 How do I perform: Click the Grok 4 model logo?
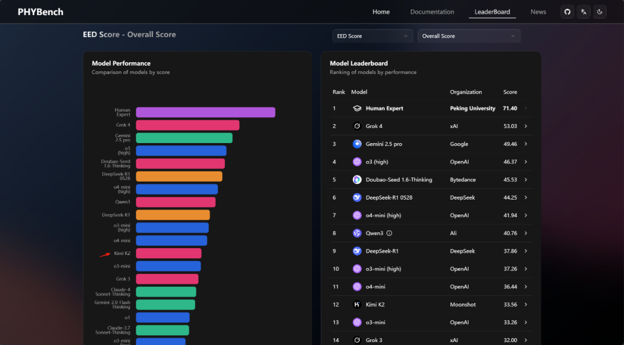(357, 126)
